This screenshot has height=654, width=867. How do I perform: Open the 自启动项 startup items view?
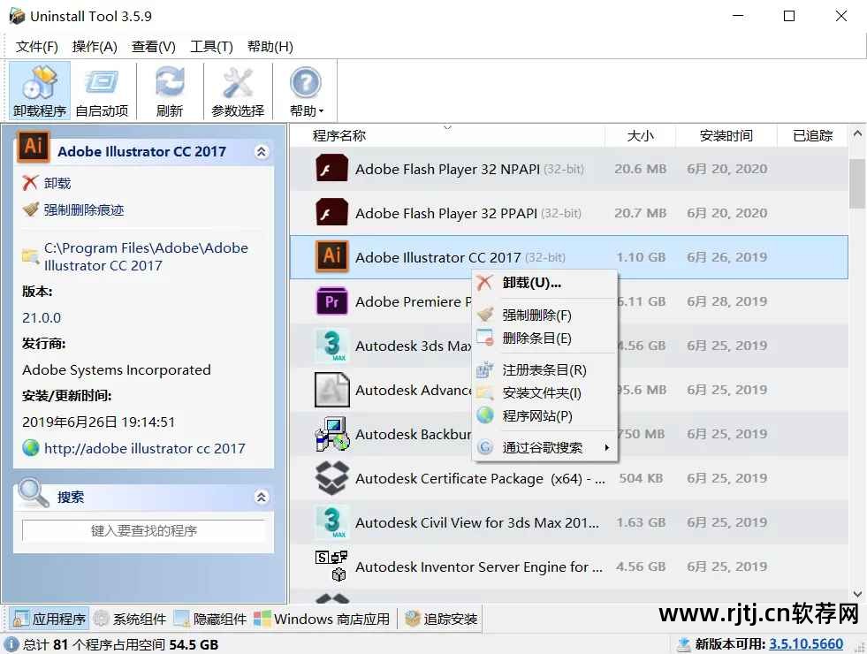pos(102,91)
